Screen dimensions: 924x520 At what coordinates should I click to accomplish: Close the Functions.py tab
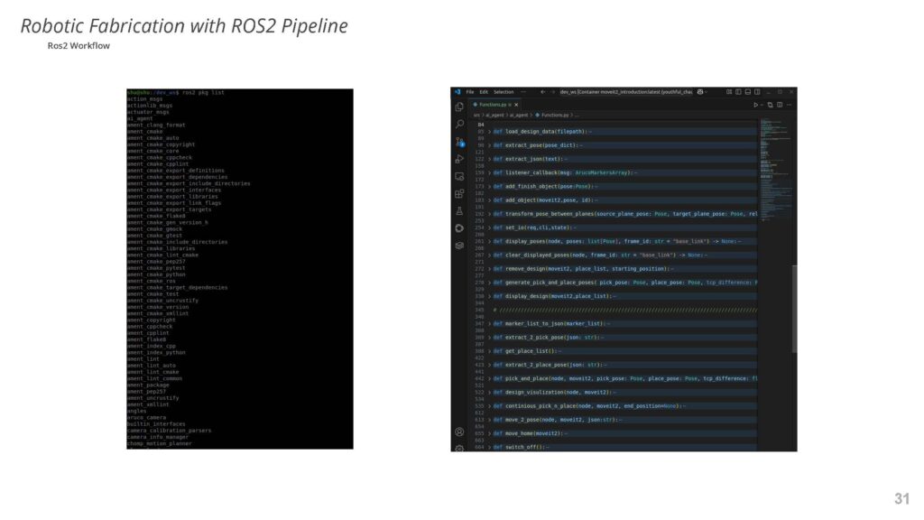(x=516, y=105)
